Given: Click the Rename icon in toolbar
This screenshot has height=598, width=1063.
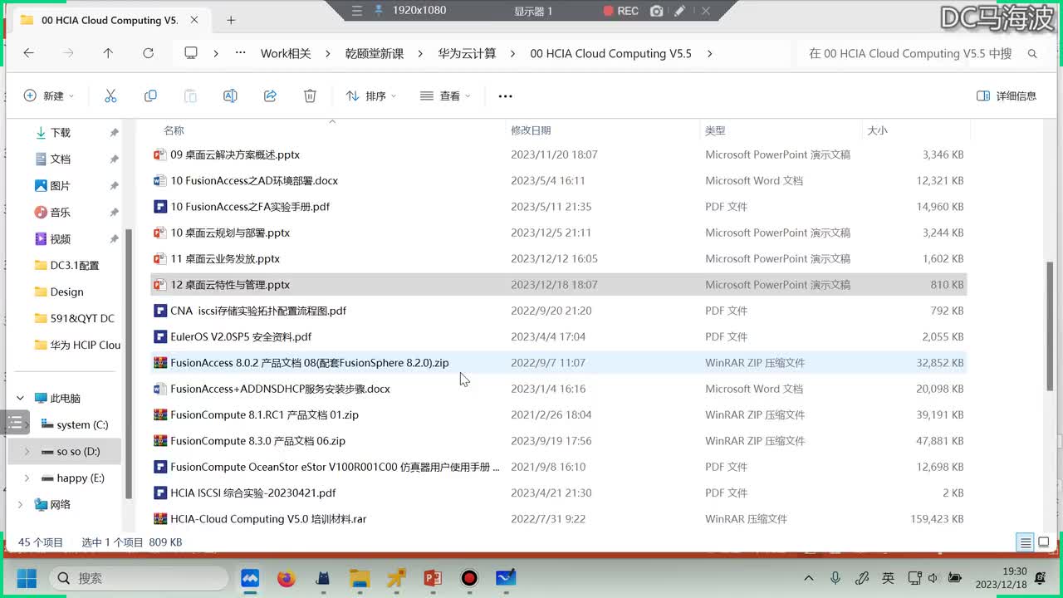Looking at the screenshot, I should [x=230, y=96].
